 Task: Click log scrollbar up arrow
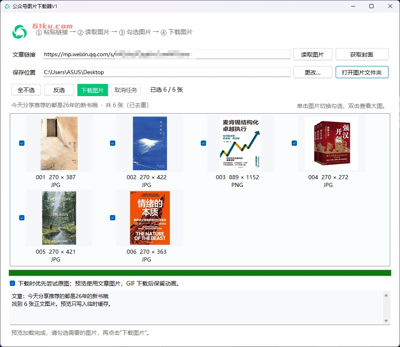386,295
